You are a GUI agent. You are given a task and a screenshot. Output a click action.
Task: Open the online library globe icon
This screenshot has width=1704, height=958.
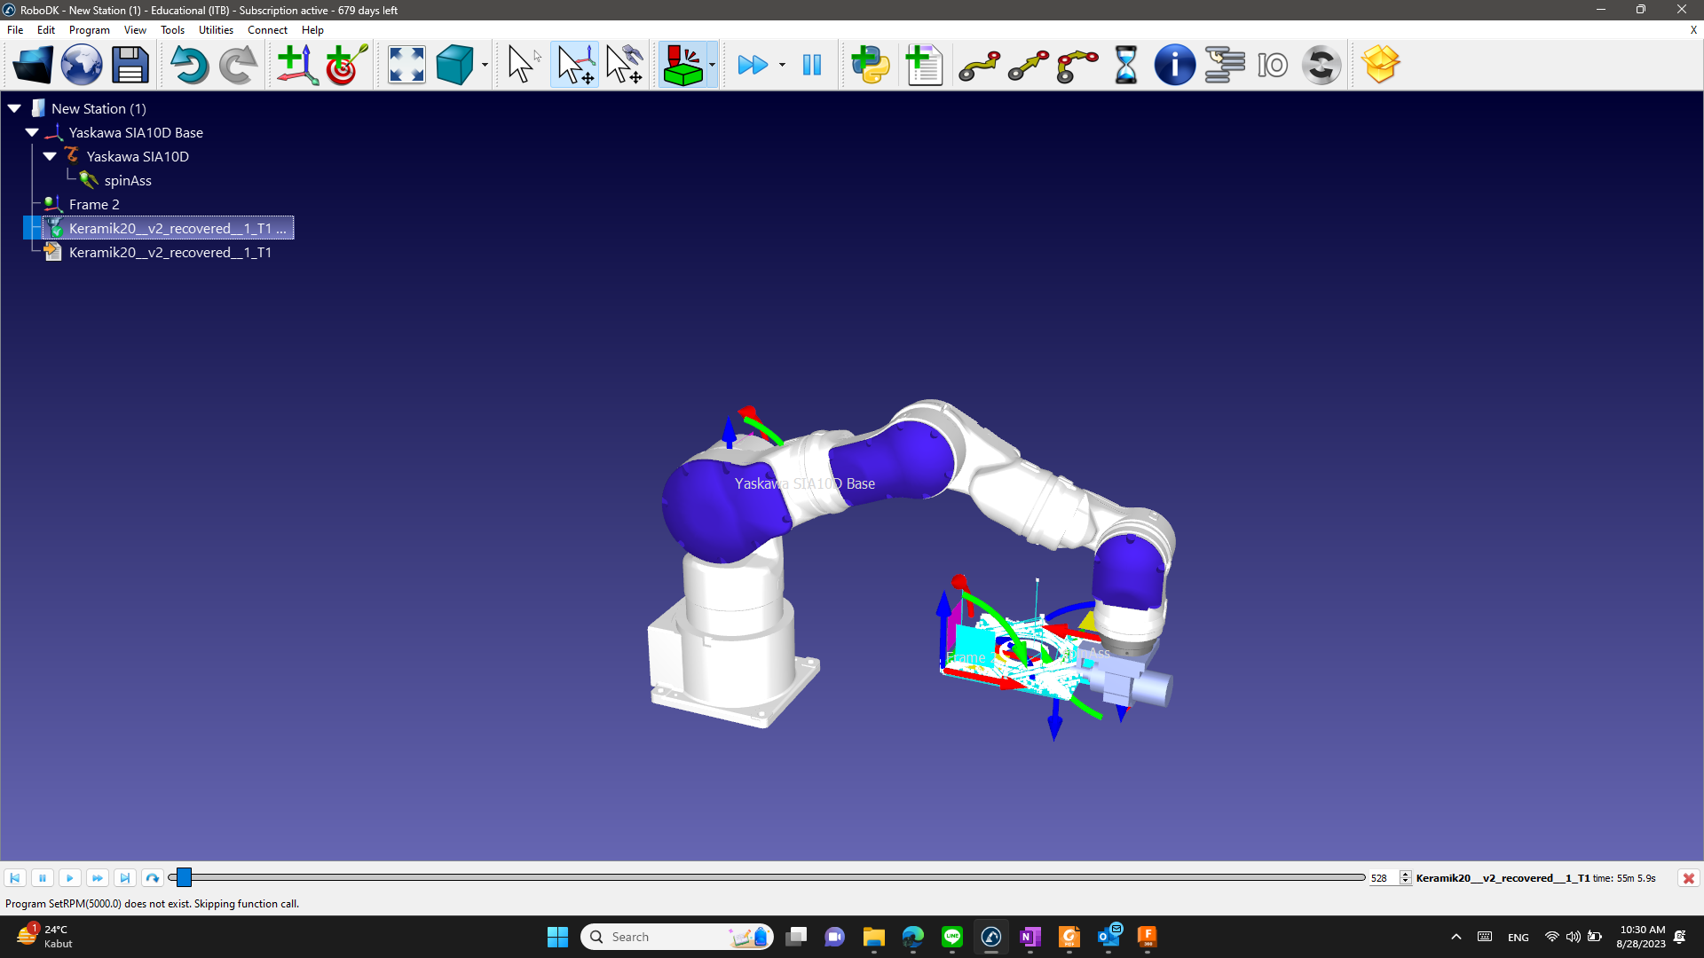coord(82,65)
